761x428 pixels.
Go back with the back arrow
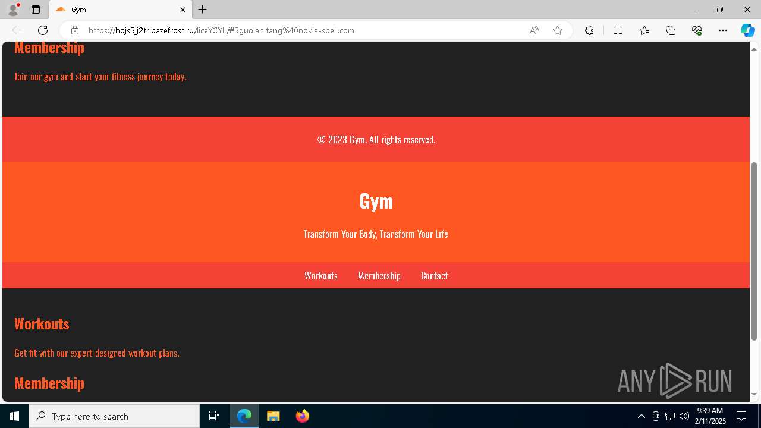coord(17,30)
